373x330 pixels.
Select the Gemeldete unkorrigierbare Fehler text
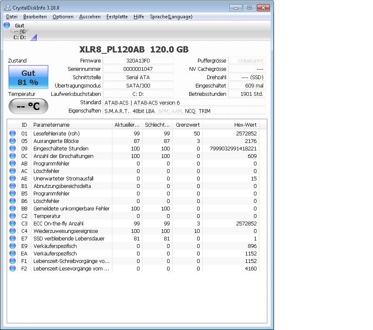71,208
